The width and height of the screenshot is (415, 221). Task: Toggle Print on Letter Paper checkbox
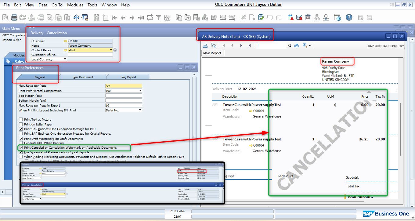point(21,125)
